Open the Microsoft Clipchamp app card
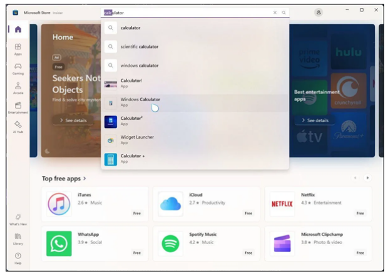Image resolution: width=388 pixels, height=274 pixels. point(318,243)
